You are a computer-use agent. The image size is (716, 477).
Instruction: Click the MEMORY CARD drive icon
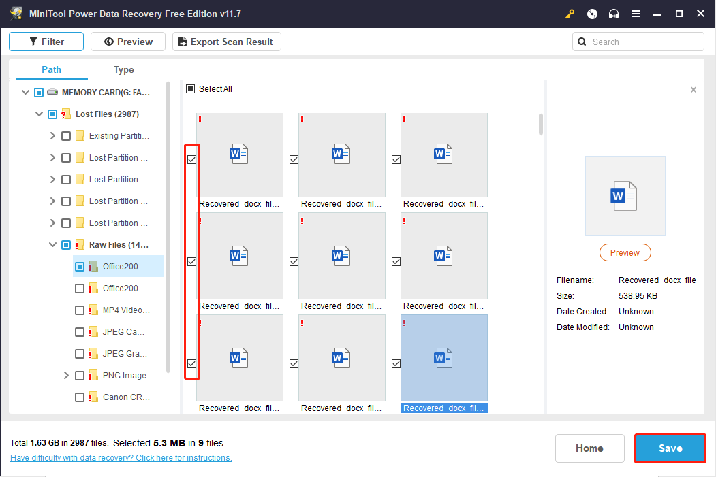point(52,92)
